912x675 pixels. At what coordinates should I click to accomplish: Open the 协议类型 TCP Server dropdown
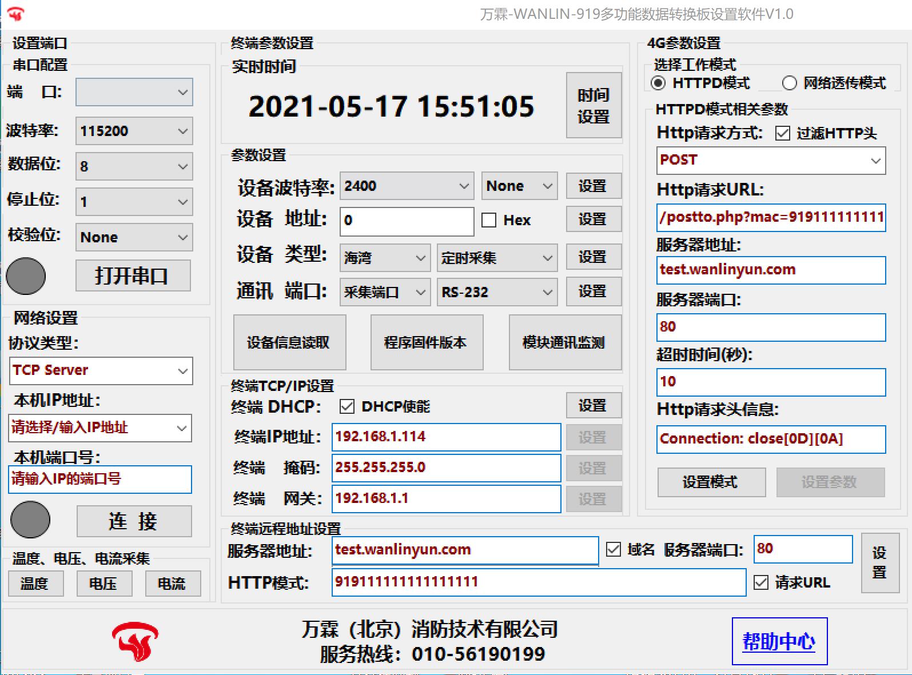(101, 371)
